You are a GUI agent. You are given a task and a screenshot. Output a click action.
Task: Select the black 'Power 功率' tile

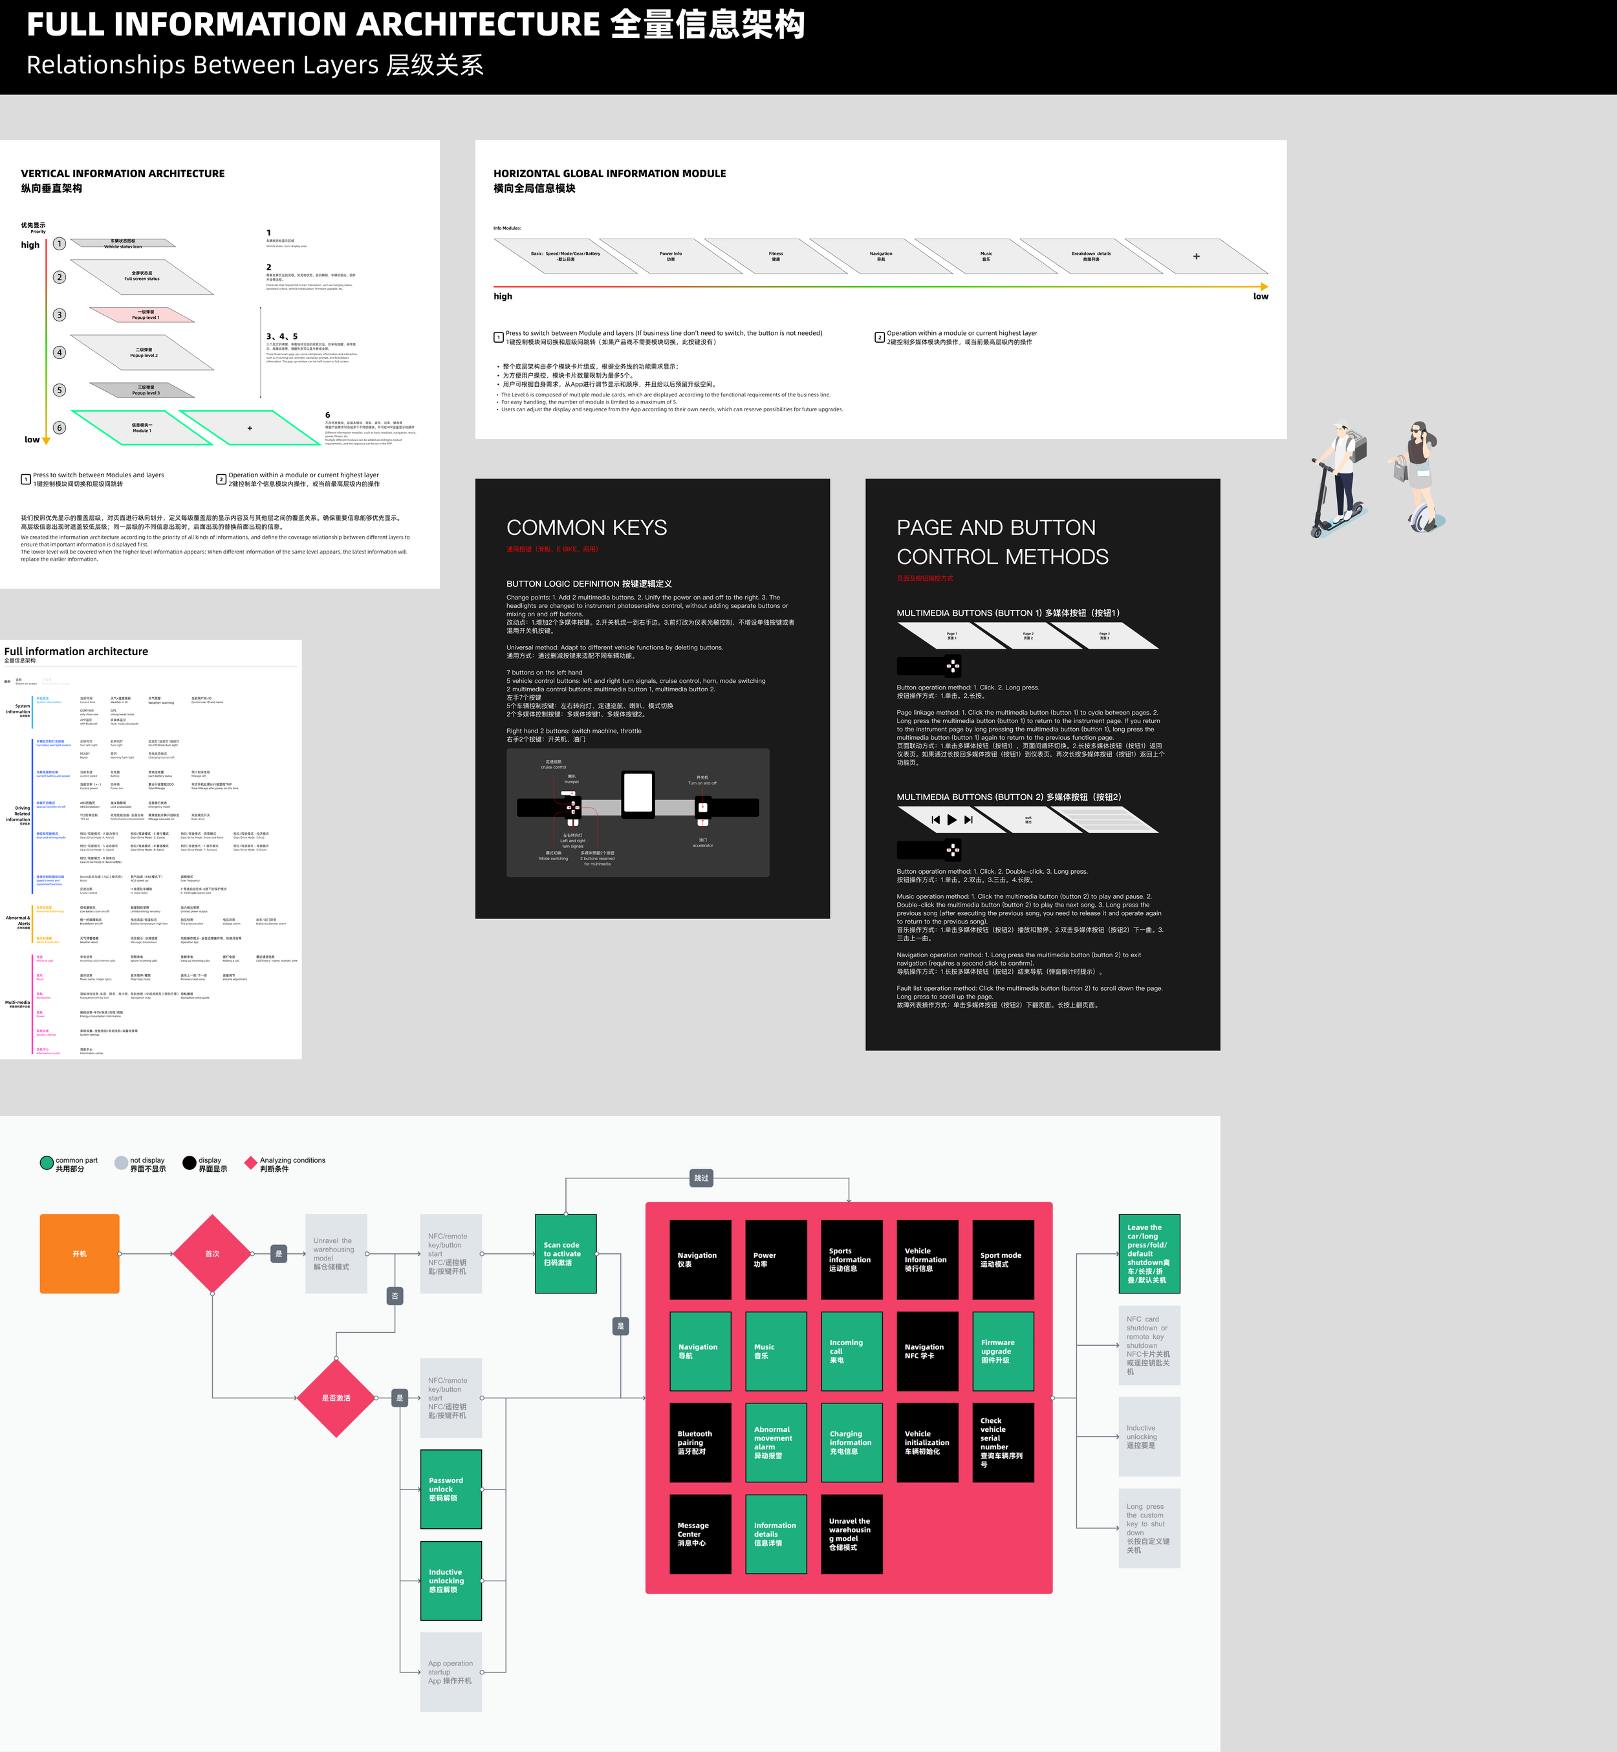(776, 1260)
